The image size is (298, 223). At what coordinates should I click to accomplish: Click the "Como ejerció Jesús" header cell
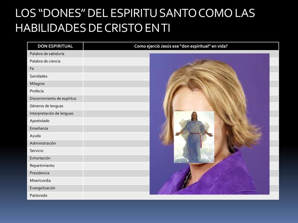point(181,46)
